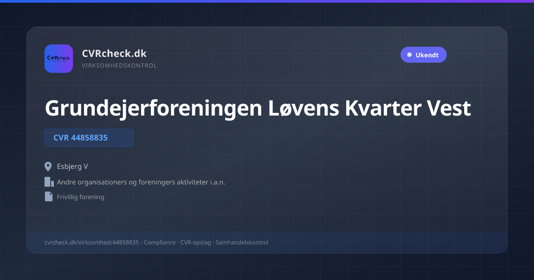Open the CVRcheck.dk site title
The height and width of the screenshot is (280, 534).
tap(114, 53)
